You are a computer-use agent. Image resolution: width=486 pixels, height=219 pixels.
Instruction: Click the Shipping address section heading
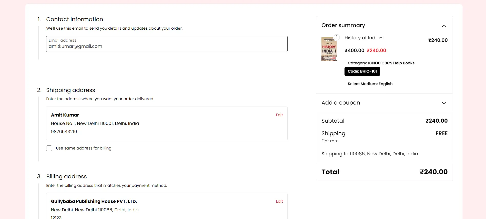tap(70, 90)
